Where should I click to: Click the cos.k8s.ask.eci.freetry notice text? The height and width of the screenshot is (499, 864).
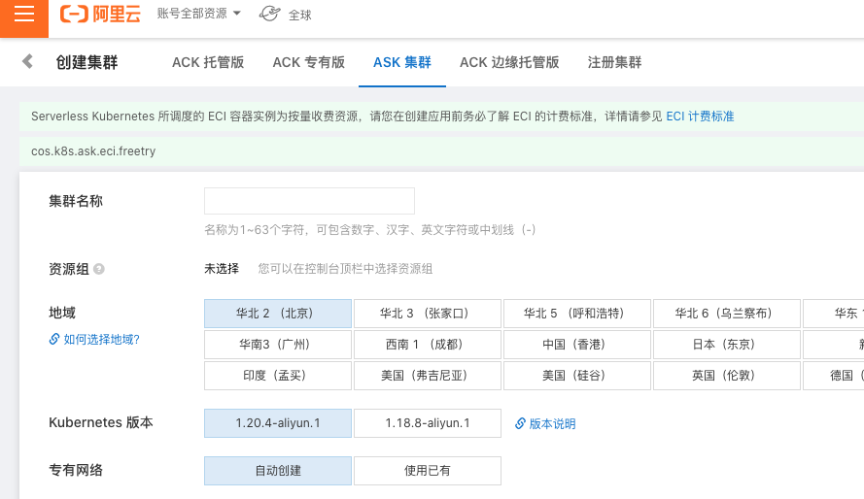[x=93, y=151]
